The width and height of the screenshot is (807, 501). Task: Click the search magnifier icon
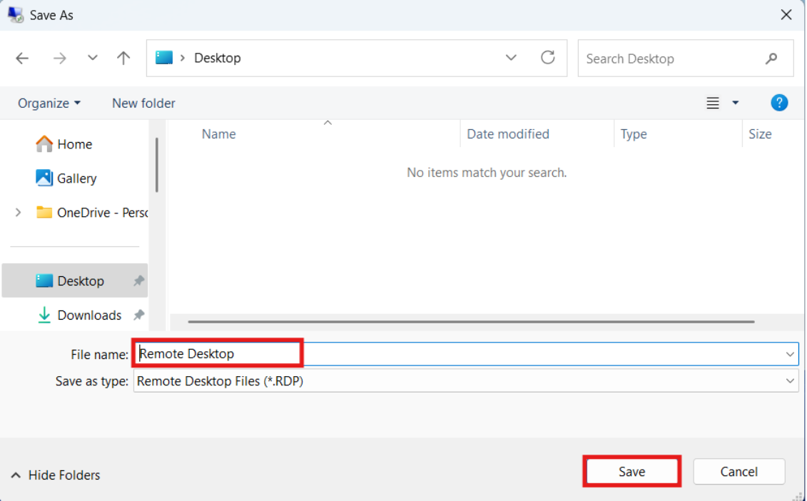coord(771,59)
